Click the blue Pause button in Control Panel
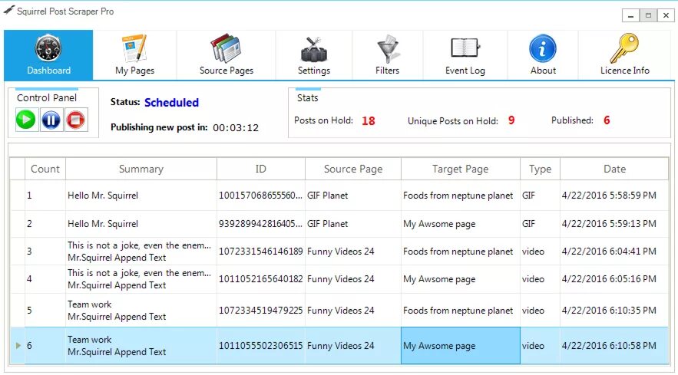 (x=51, y=120)
